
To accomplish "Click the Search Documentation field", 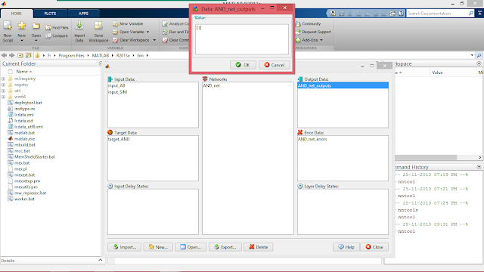I will [x=437, y=14].
